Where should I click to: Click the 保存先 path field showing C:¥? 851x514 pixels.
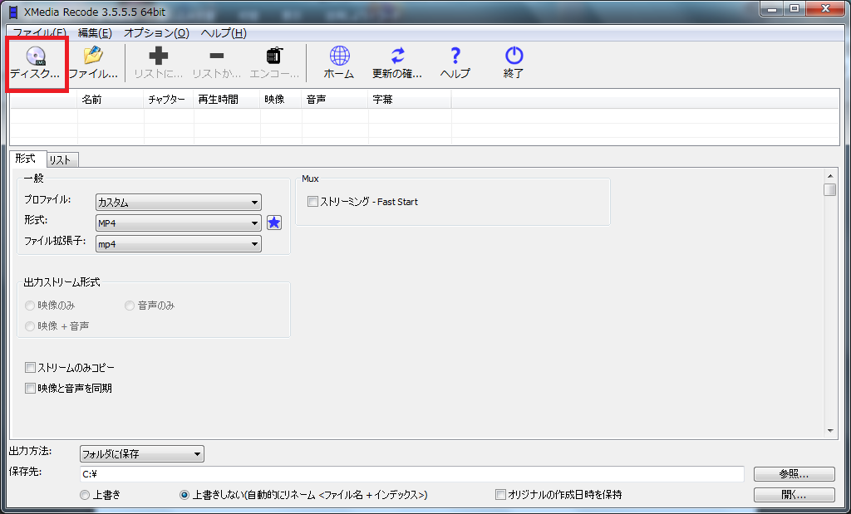(x=411, y=474)
